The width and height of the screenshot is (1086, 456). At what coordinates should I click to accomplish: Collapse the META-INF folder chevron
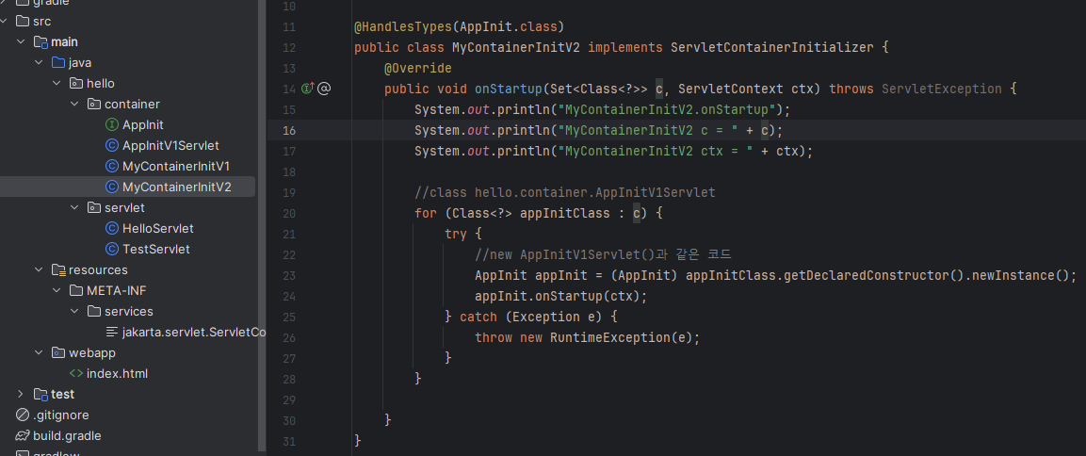pos(57,290)
